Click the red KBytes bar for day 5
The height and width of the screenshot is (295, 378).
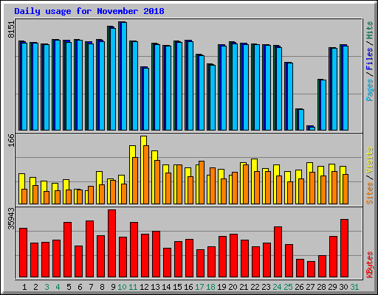[68, 250]
